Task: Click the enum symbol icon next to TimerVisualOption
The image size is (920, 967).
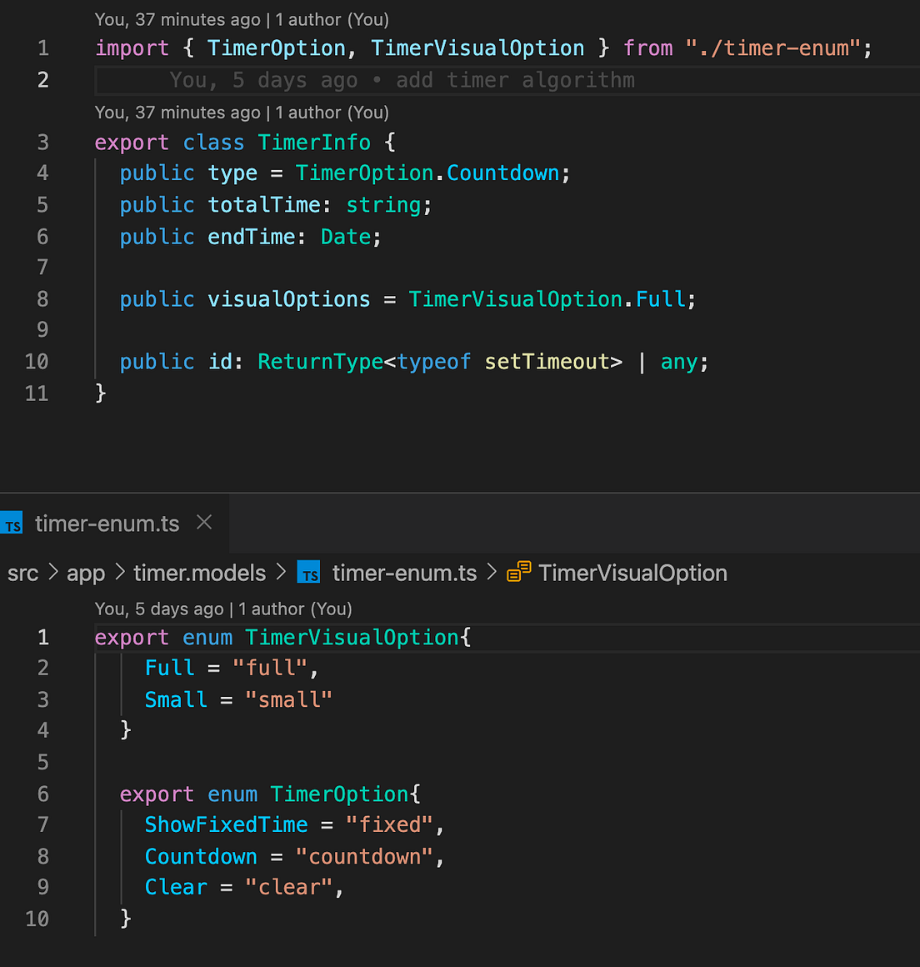Action: pyautogui.click(x=517, y=572)
